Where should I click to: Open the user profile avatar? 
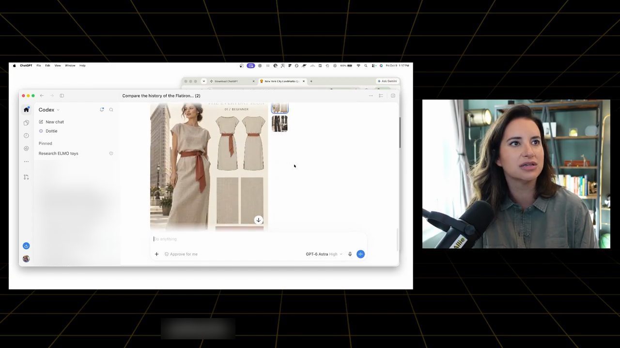tap(26, 259)
